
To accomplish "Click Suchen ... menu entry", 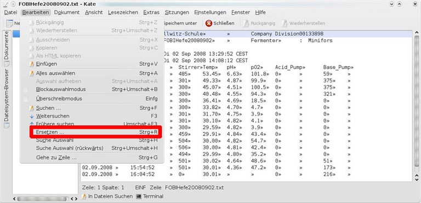I will pos(93,108).
